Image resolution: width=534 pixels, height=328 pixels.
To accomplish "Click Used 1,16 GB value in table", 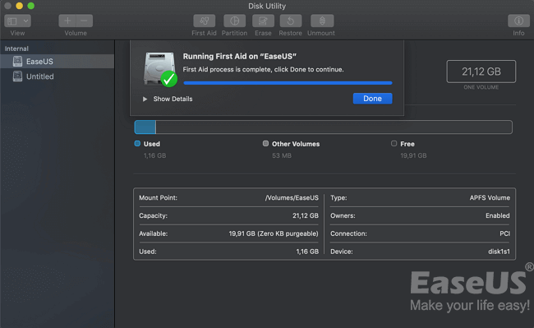I will (307, 252).
